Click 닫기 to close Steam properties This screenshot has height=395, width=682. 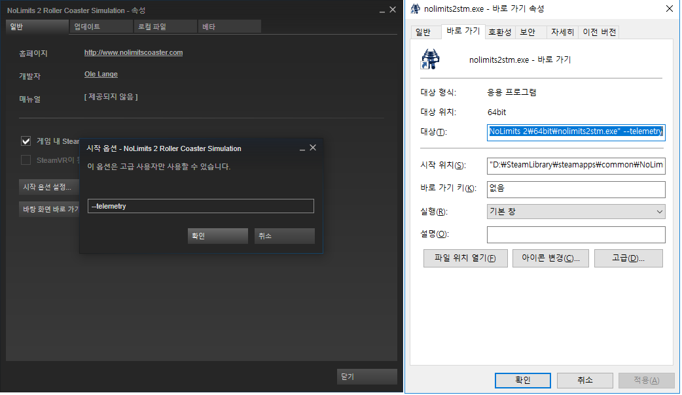click(x=367, y=377)
